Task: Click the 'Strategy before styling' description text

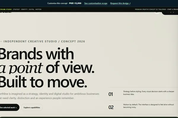Action: click(x=149, y=93)
